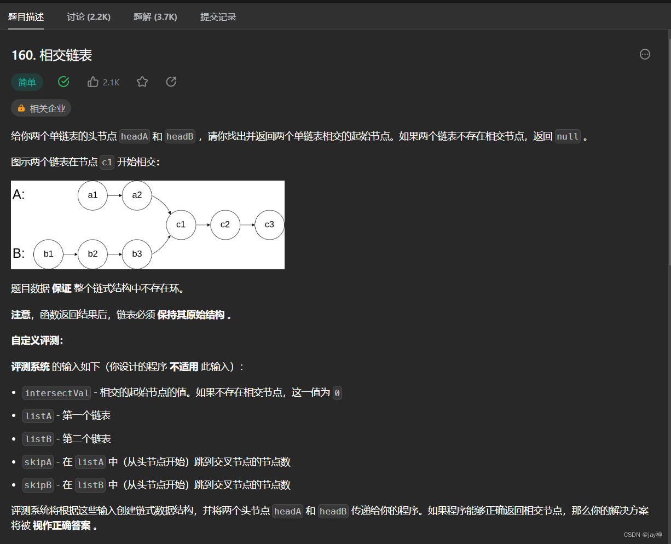671x544 pixels.
Task: Click the linked-list intersection diagram image
Action: click(x=148, y=224)
